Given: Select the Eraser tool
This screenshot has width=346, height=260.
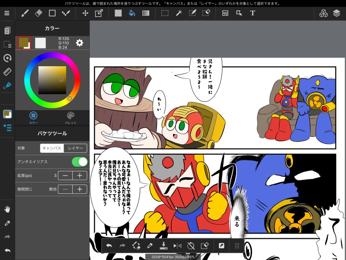Looking at the screenshot, I should (x=38, y=13).
